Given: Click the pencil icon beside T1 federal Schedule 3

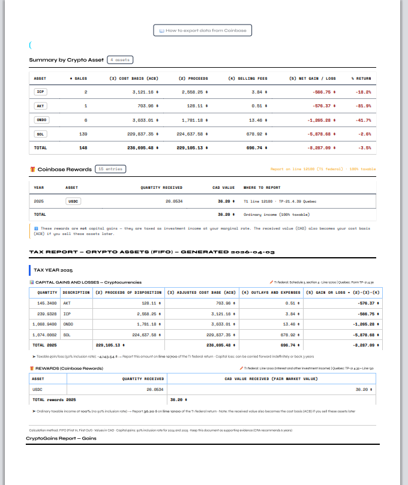Looking at the screenshot, I should click(271, 282).
